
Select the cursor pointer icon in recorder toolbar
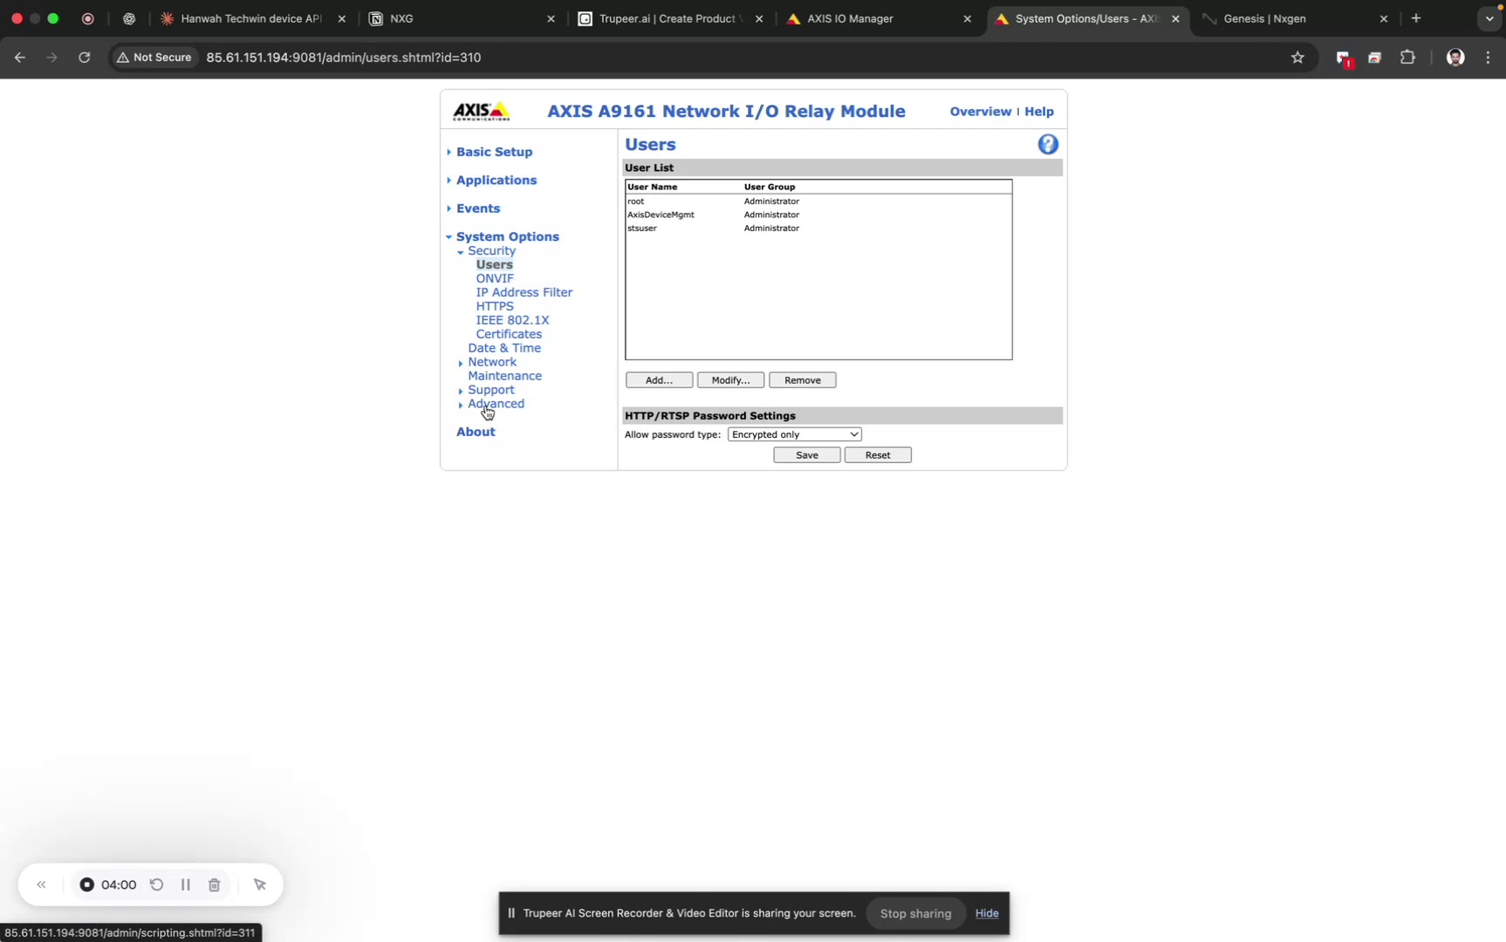point(259,884)
